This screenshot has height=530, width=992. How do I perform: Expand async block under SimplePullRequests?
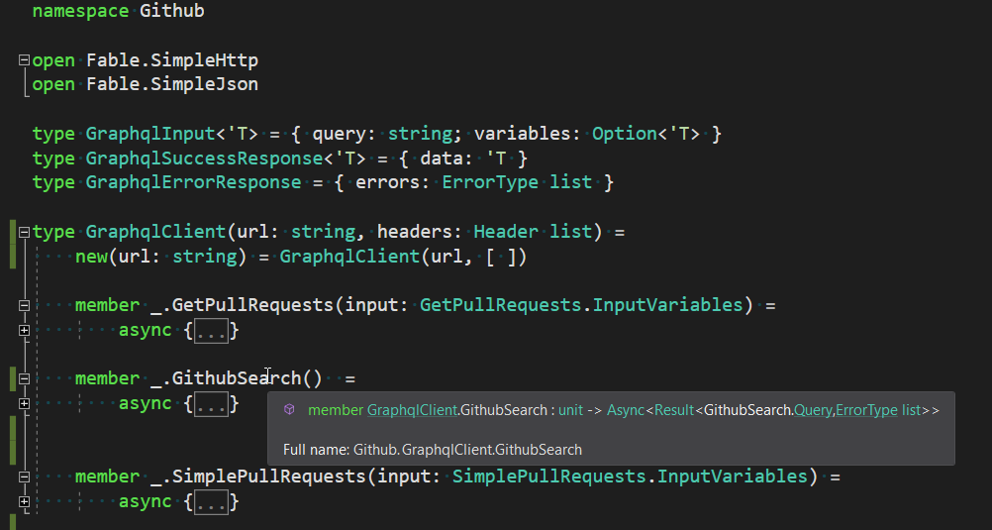(x=24, y=501)
